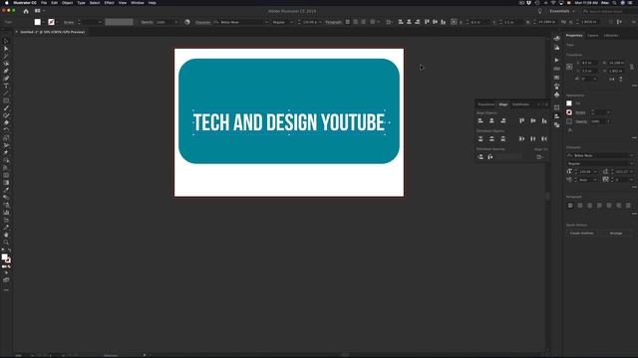638x358 pixels.
Task: Set paragraph Align Left in Properties panel
Action: point(570,206)
